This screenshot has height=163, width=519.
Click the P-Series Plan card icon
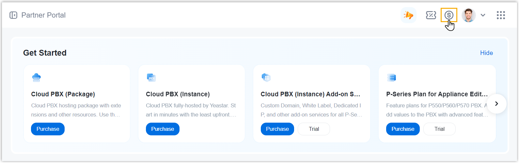tap(391, 78)
